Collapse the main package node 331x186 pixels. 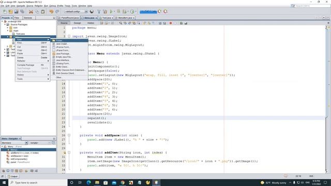[x=8, y=30]
